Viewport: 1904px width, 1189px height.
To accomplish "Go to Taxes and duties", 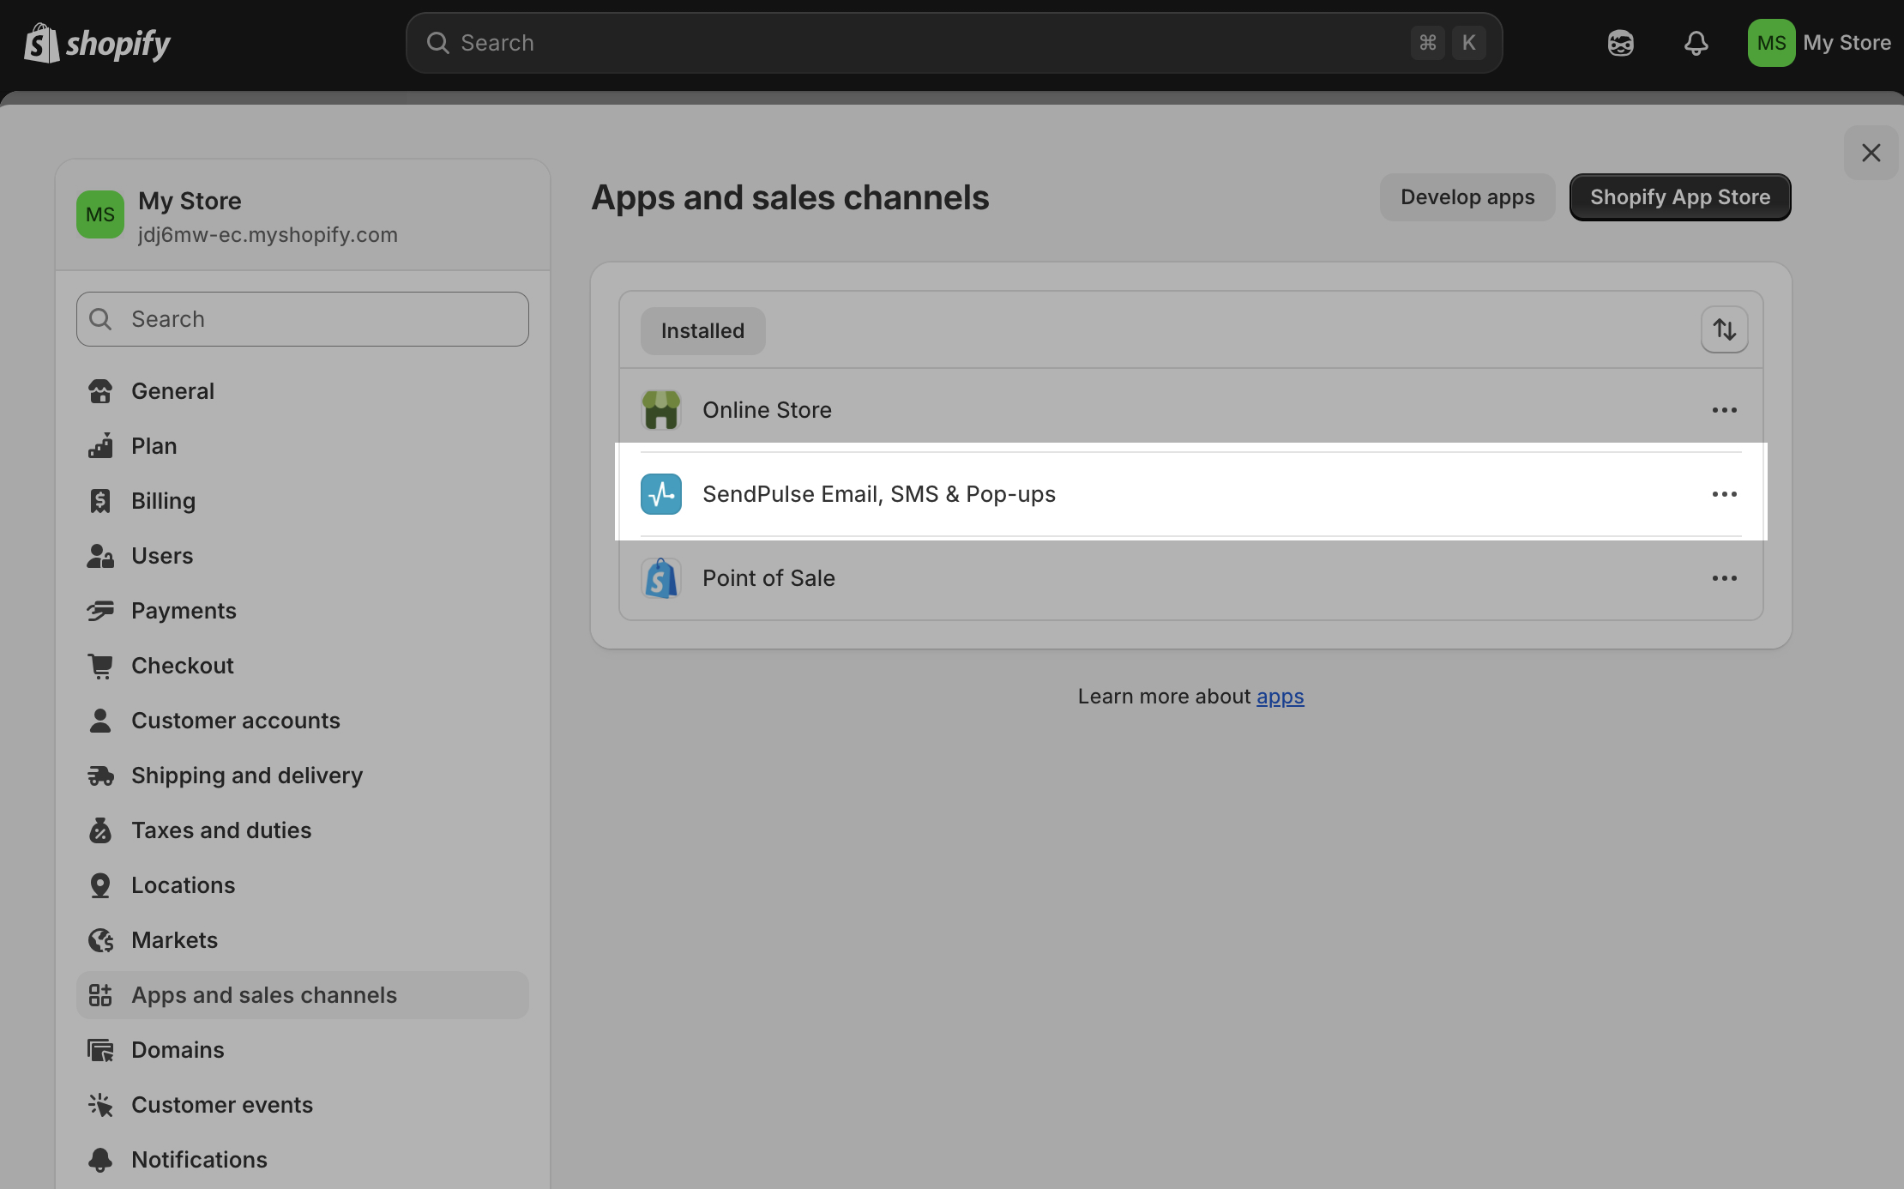I will click(302, 830).
